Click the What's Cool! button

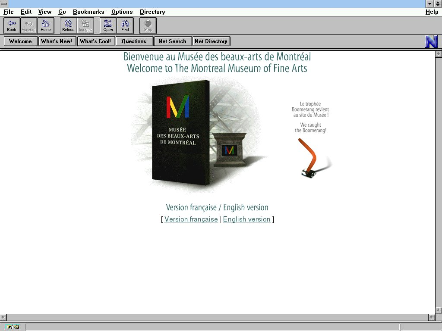(x=95, y=41)
